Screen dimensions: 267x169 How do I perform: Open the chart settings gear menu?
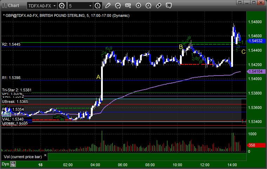62,6
